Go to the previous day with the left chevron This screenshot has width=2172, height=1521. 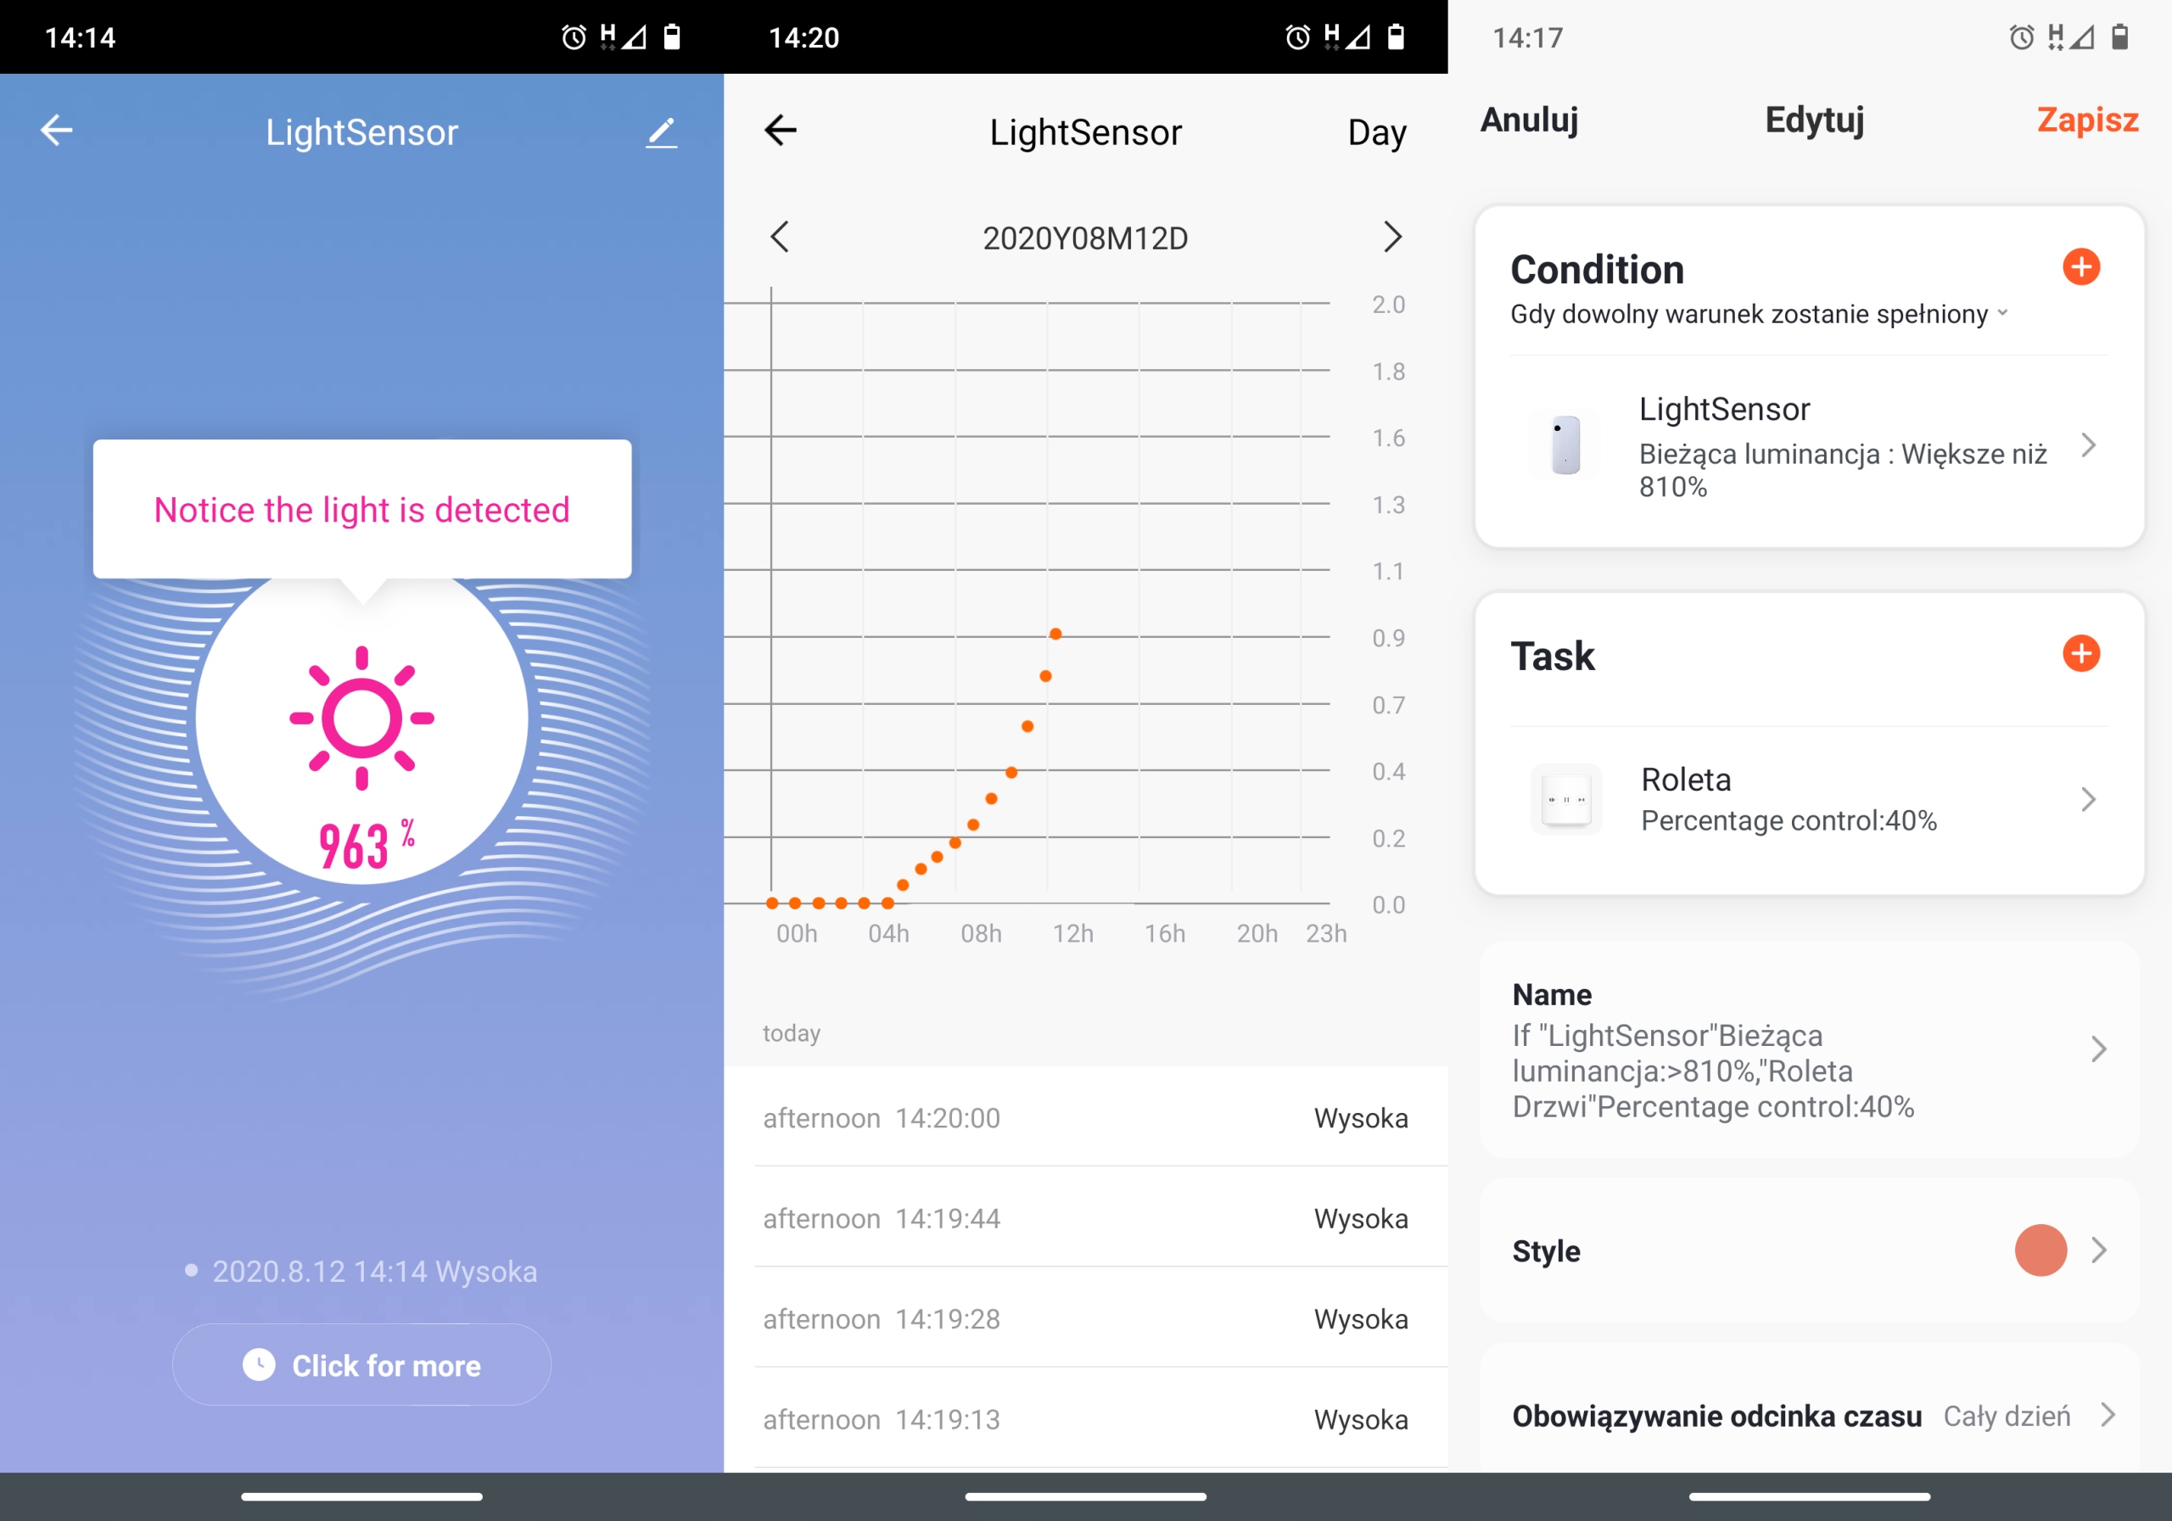tap(780, 238)
